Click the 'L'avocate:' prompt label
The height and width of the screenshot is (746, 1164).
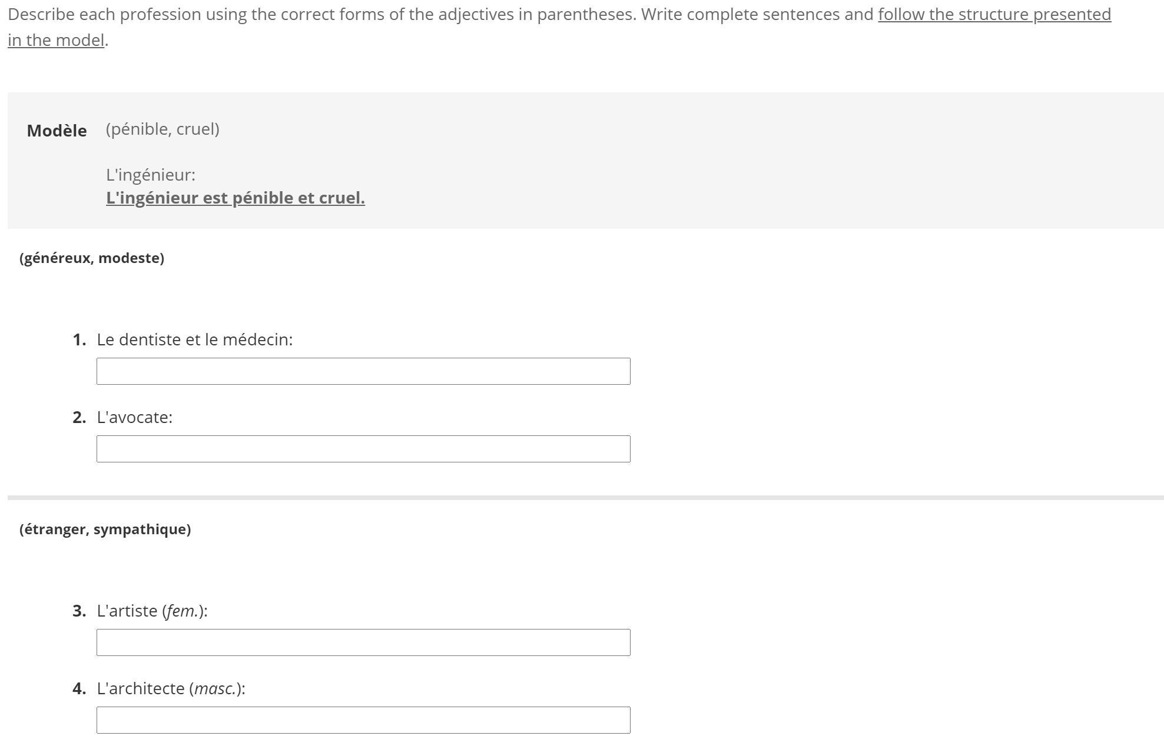click(135, 417)
